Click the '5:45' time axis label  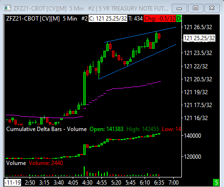(130, 182)
